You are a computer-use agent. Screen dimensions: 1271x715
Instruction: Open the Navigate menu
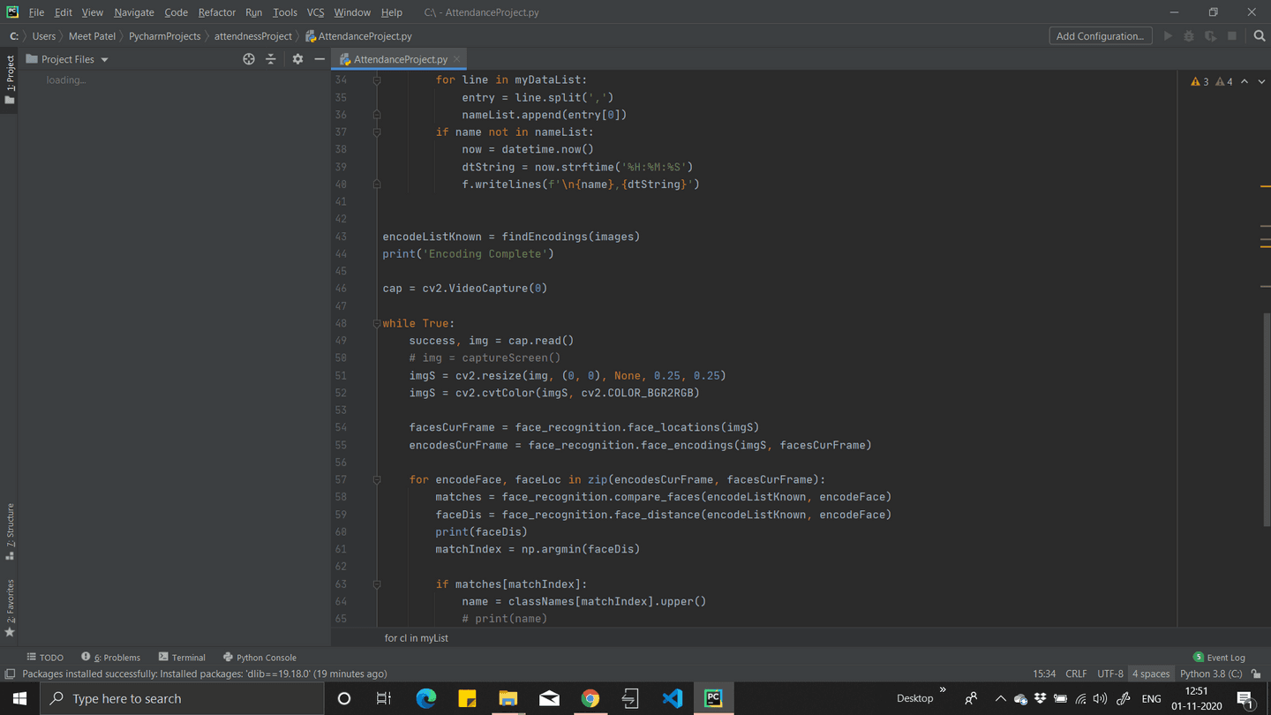pyautogui.click(x=134, y=12)
